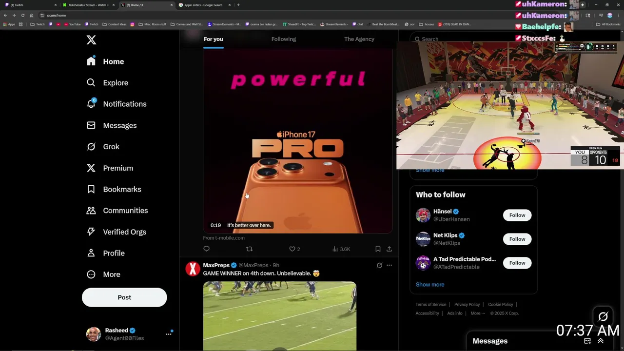Open Communities in sidebar
The height and width of the screenshot is (351, 624).
pos(117,211)
